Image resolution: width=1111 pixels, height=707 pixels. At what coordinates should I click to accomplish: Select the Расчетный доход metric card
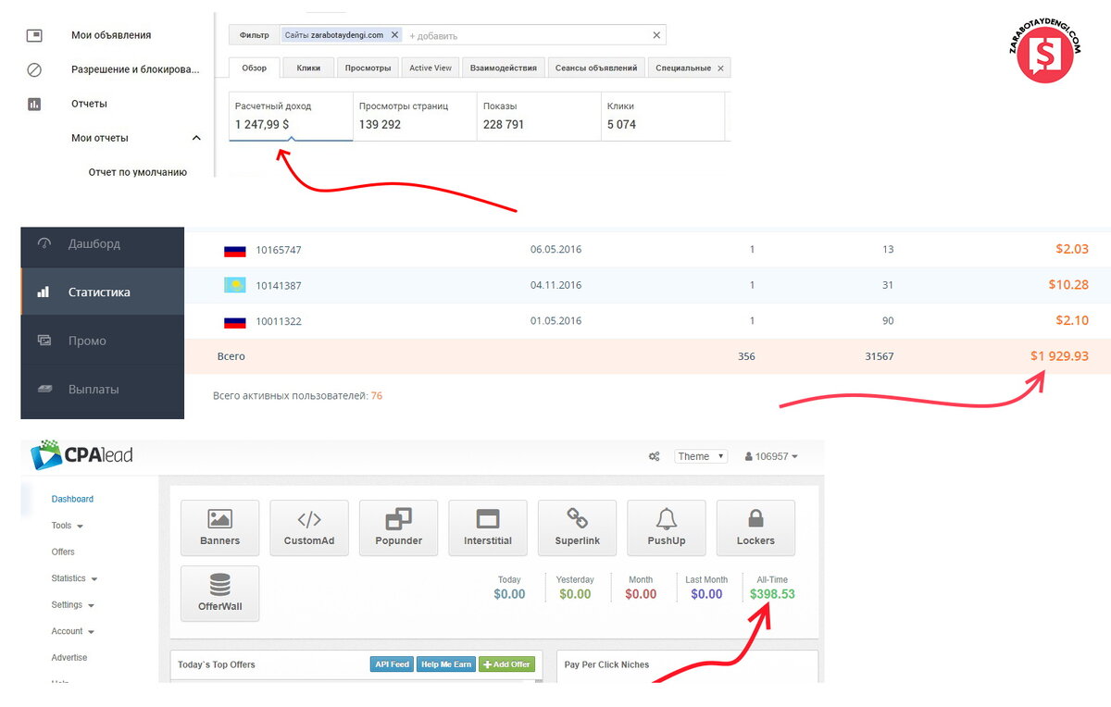[x=291, y=116]
